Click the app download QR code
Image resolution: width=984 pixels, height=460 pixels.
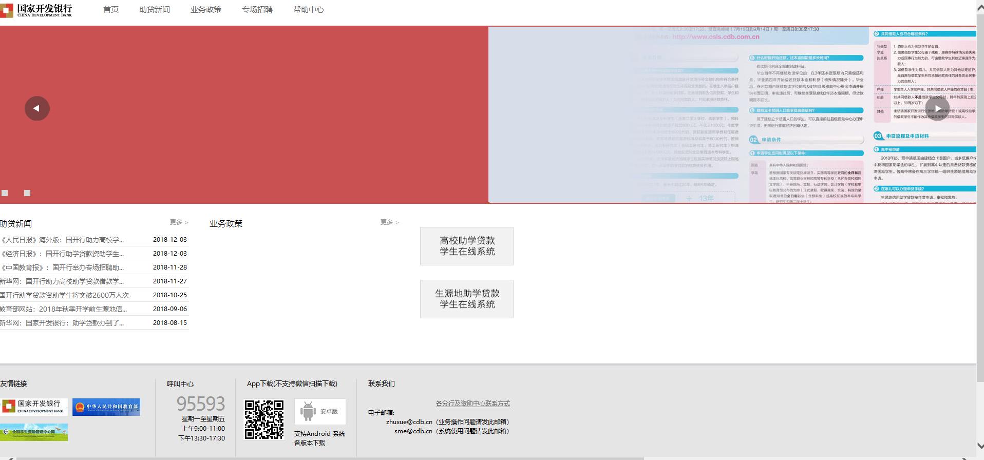(x=264, y=419)
